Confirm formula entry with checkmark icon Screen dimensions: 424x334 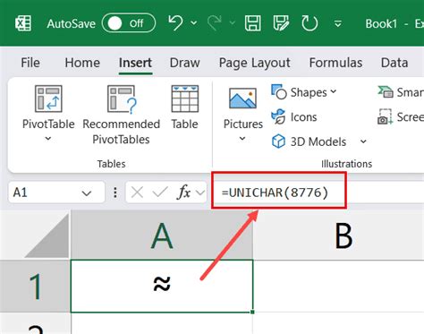pyautogui.click(x=160, y=193)
